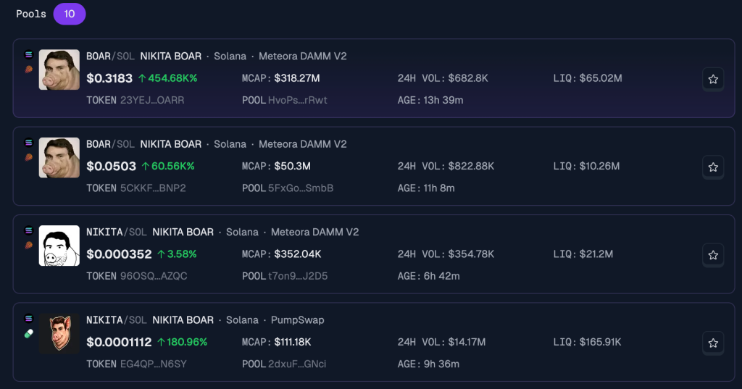Click the cartoon pig avatar in the PumpSwap row

[x=59, y=333]
